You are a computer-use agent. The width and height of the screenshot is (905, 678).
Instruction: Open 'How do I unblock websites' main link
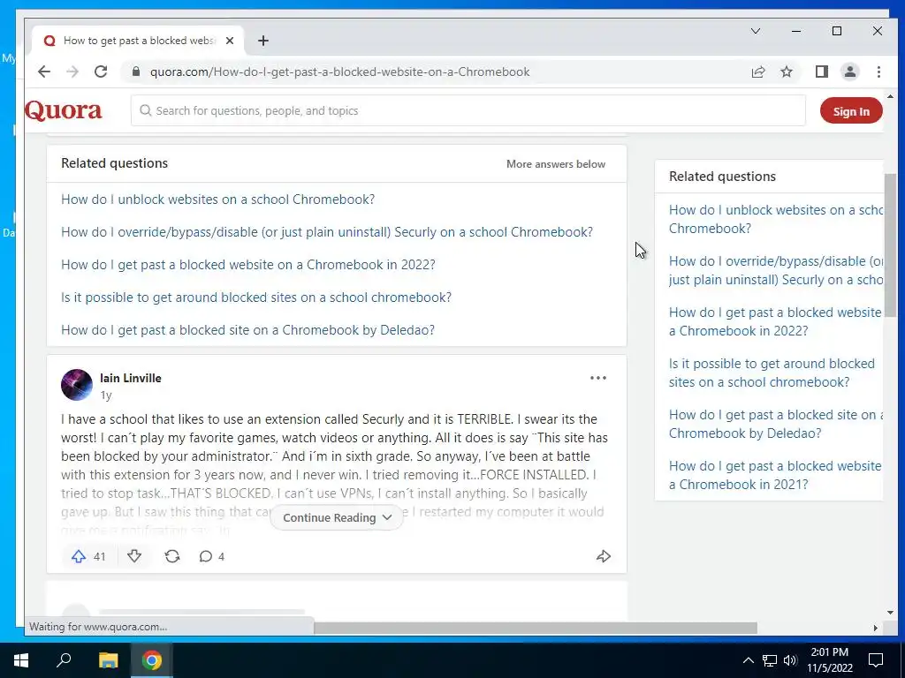coord(217,200)
